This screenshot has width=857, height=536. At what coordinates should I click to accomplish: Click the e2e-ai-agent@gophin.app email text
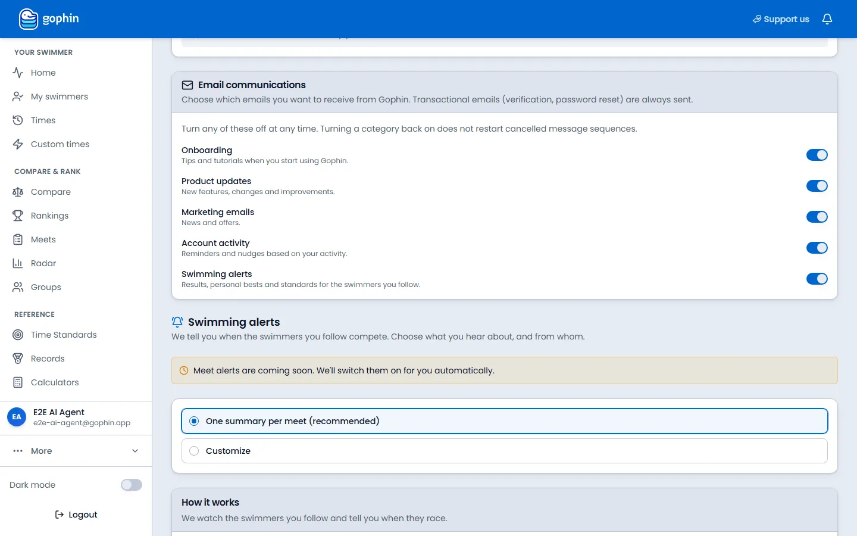pyautogui.click(x=82, y=423)
